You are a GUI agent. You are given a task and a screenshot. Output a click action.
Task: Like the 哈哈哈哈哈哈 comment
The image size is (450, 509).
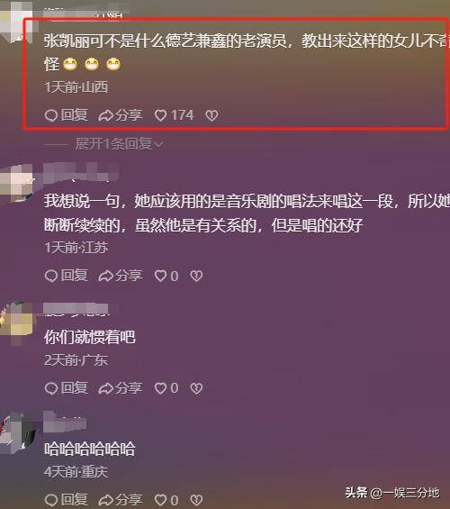click(166, 500)
